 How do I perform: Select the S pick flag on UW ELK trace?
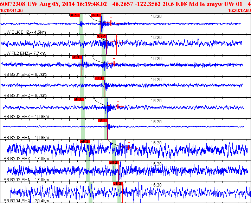(95, 15)
